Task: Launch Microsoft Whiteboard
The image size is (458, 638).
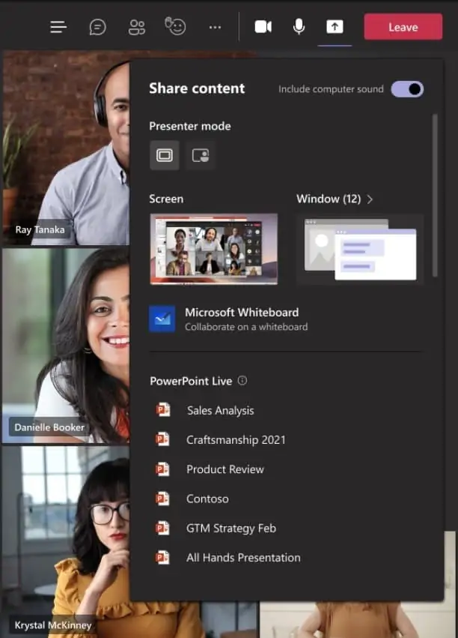Action: pyautogui.click(x=241, y=318)
